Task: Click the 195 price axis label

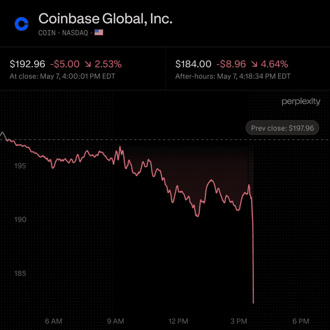Action: click(20, 166)
